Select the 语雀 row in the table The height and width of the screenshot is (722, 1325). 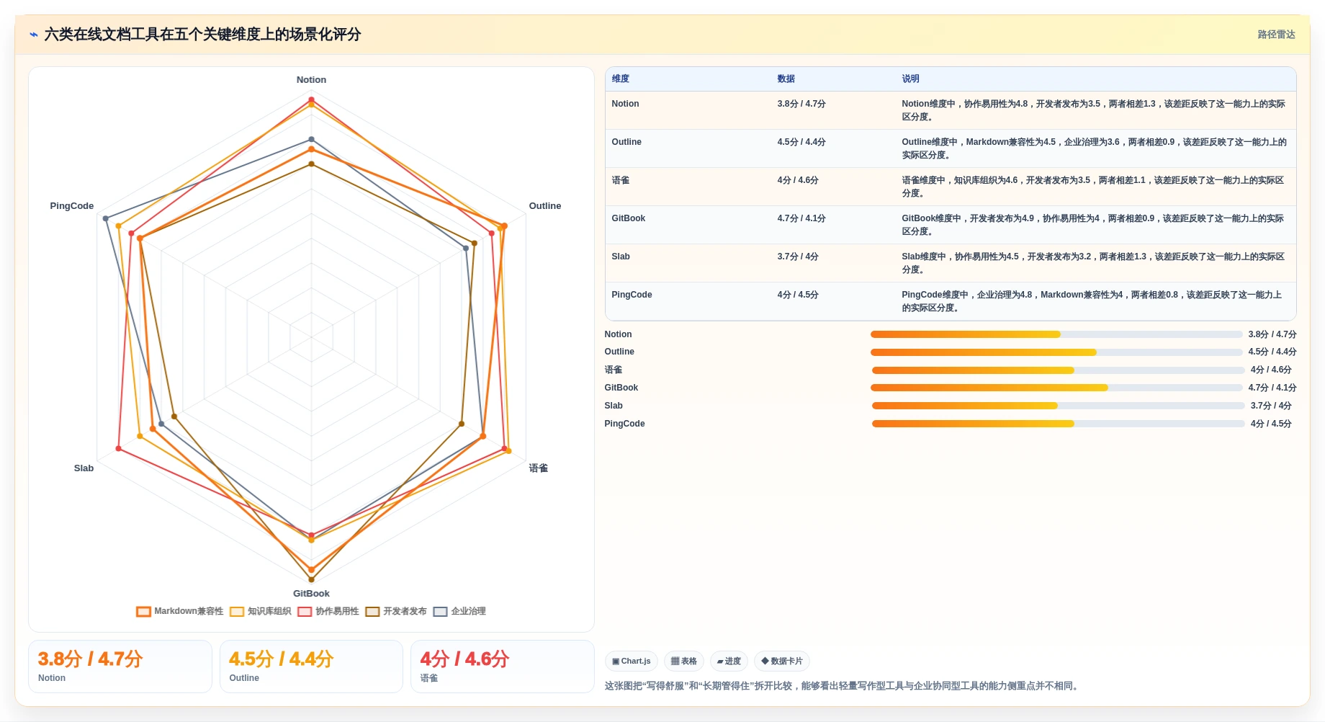pyautogui.click(x=951, y=187)
